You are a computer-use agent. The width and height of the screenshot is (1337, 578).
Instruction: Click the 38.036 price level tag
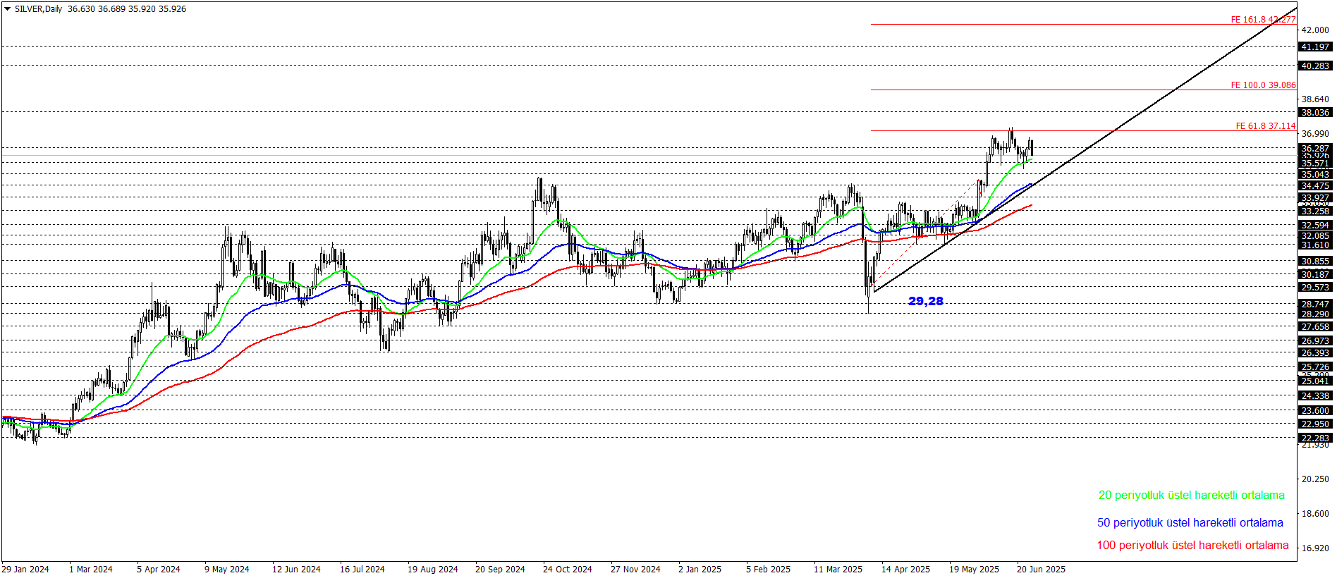1315,113
